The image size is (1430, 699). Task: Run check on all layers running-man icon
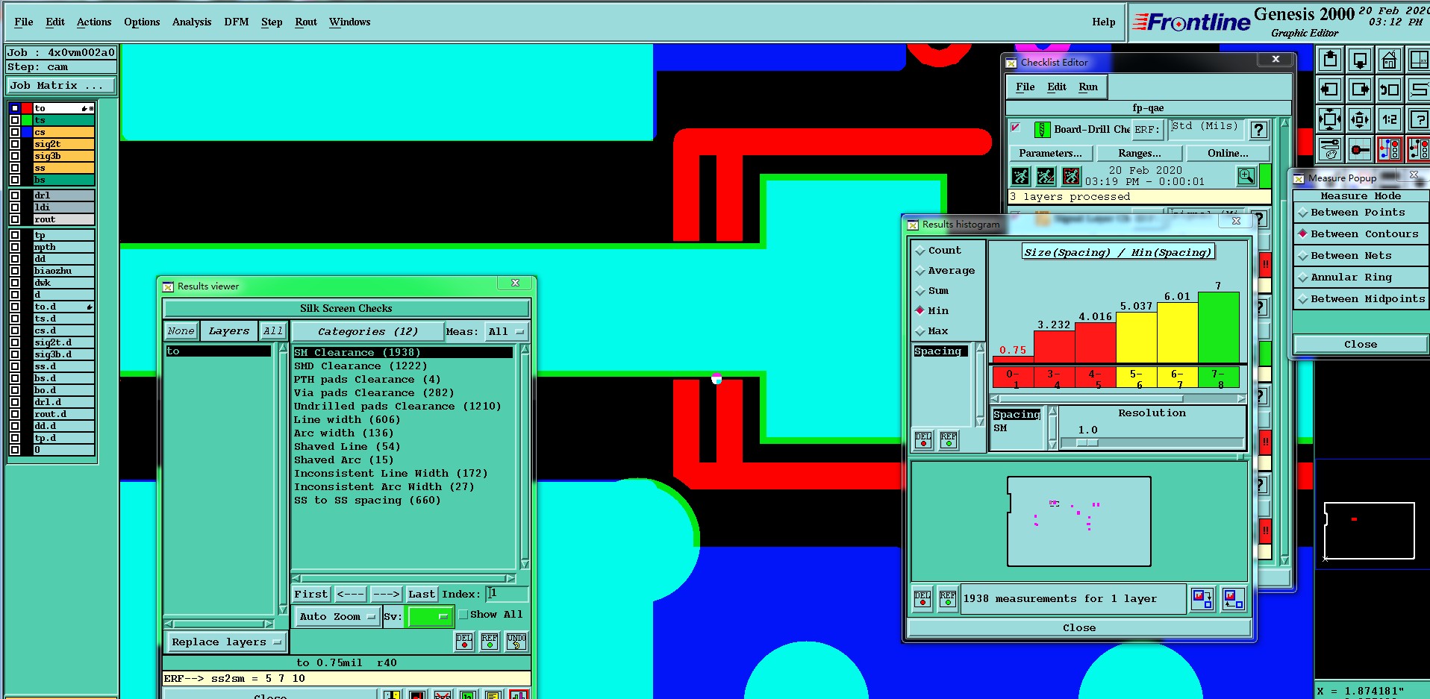pos(1020,176)
